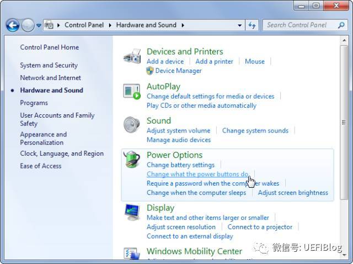Open Manage audio devices link

[179, 140]
